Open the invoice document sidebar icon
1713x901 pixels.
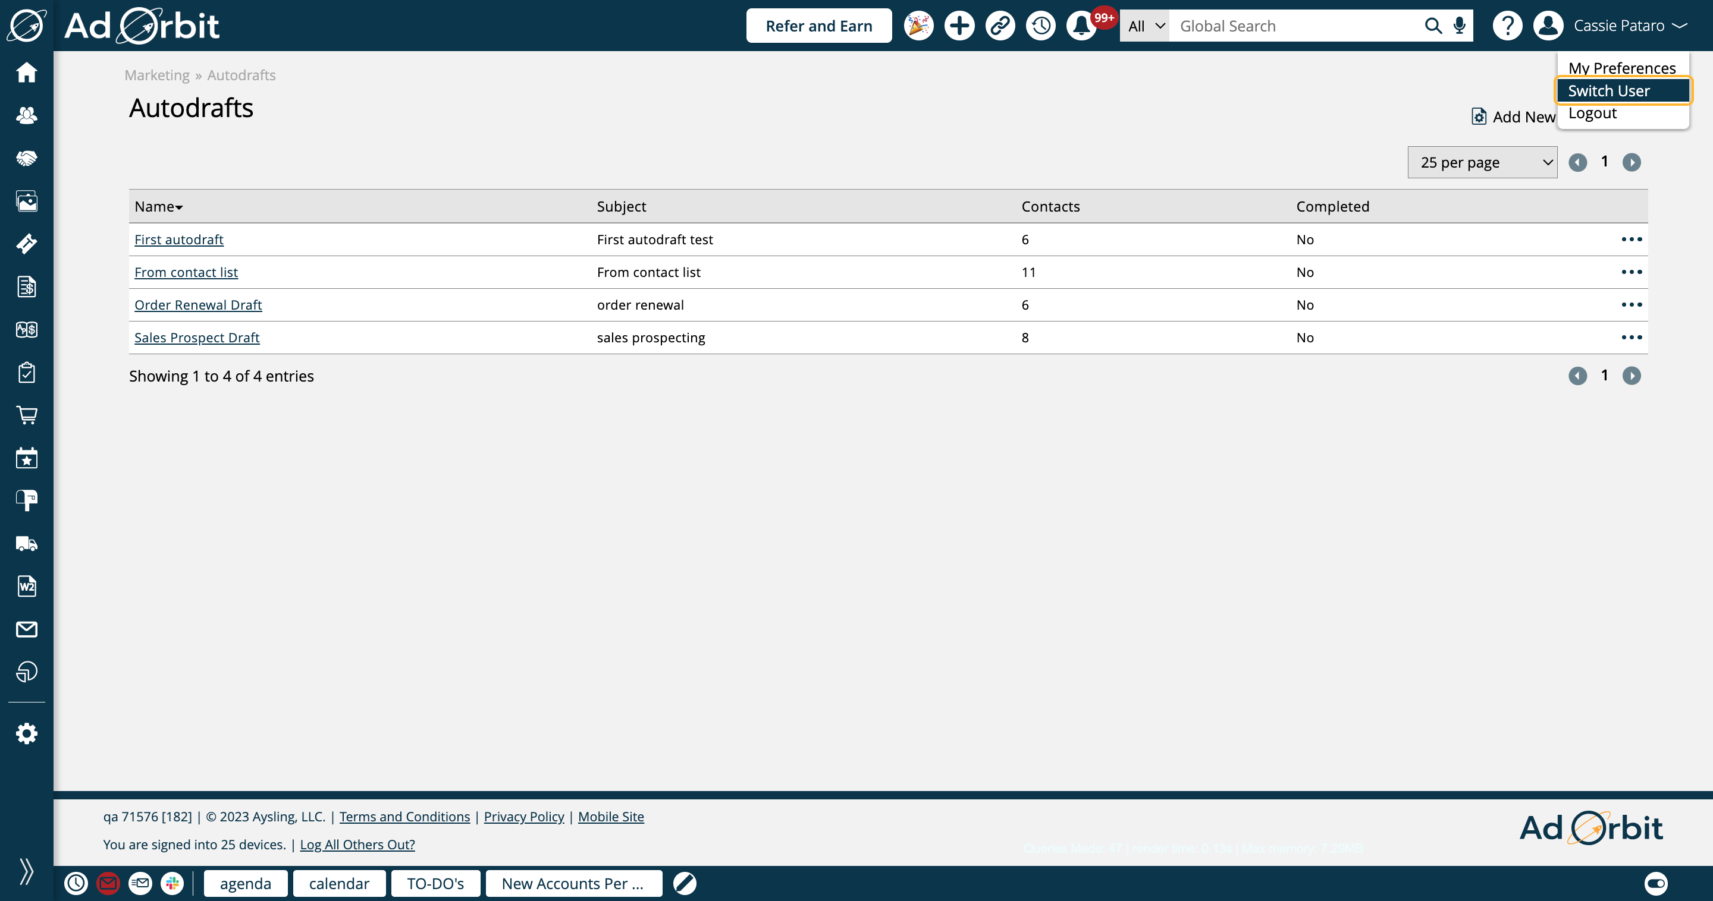tap(27, 287)
